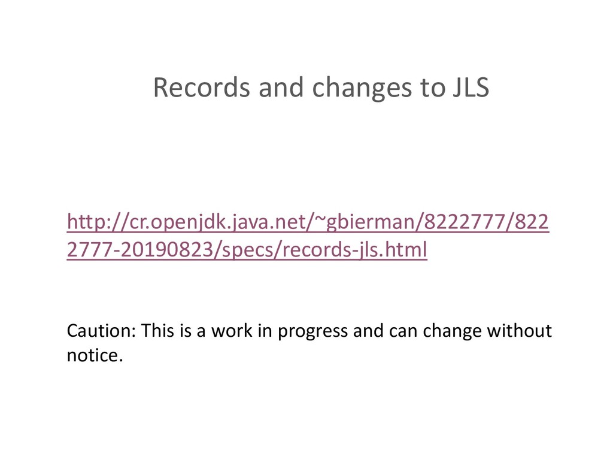Click the word 'changes' in the heading
Screen dimensions: 613x474
[x=362, y=87]
